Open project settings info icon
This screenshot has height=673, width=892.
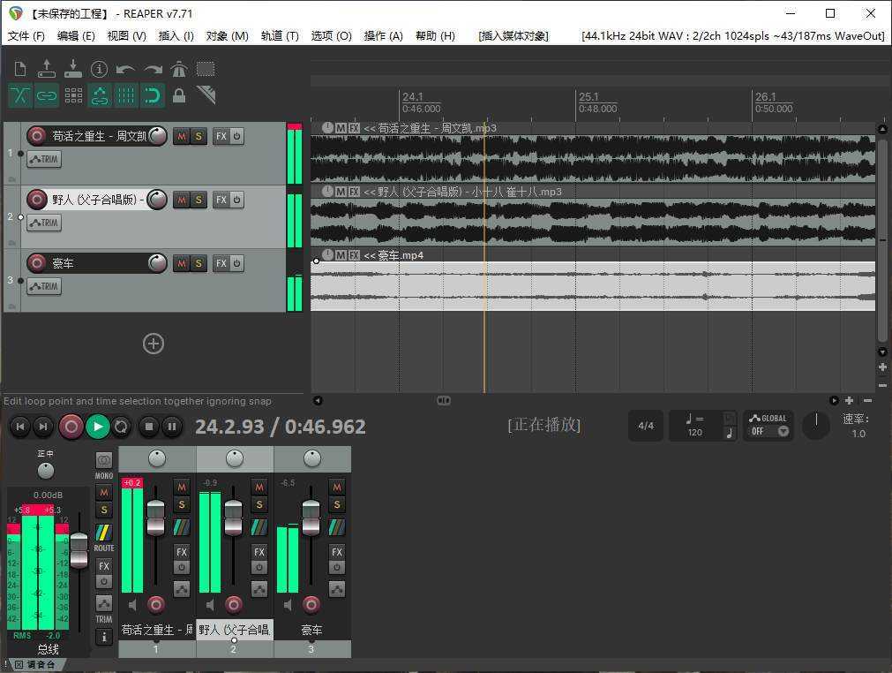pyautogui.click(x=99, y=69)
